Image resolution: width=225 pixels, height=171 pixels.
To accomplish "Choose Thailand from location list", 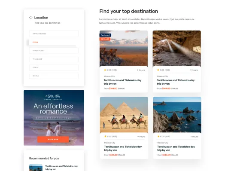I will (54, 59).
